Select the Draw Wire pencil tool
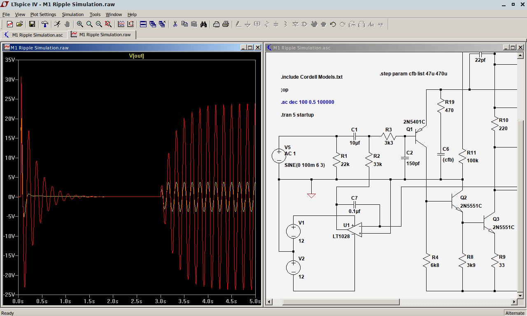 (x=238, y=24)
